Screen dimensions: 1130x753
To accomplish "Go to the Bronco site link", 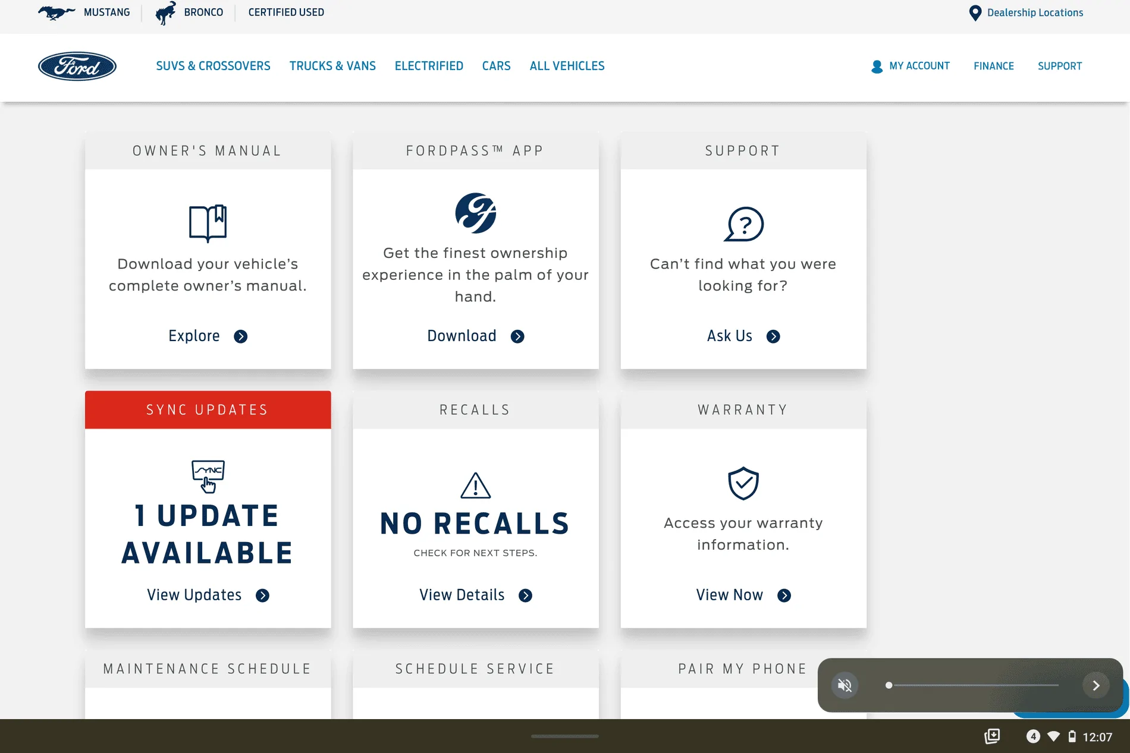I will [x=203, y=12].
